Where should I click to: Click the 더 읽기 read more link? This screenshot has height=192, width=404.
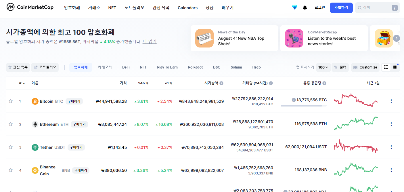pyautogui.click(x=150, y=41)
